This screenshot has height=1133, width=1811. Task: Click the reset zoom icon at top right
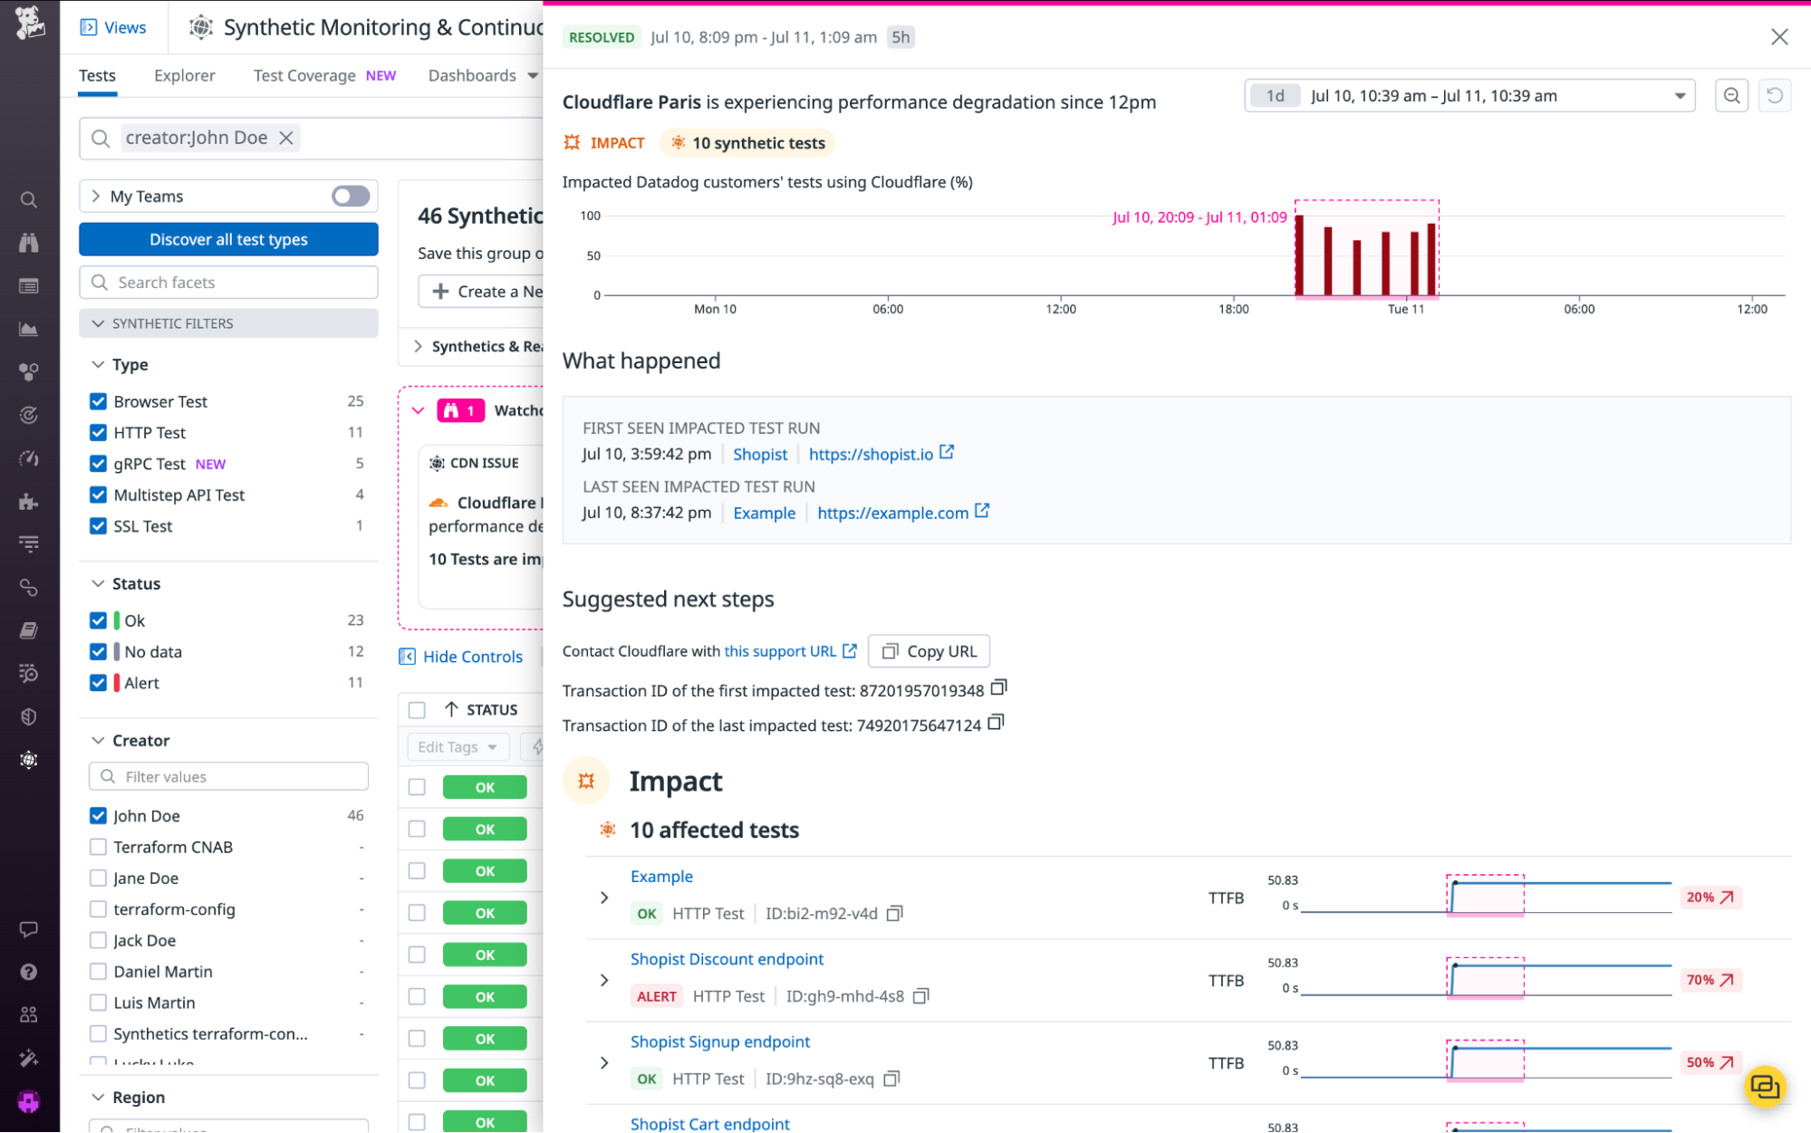point(1775,95)
